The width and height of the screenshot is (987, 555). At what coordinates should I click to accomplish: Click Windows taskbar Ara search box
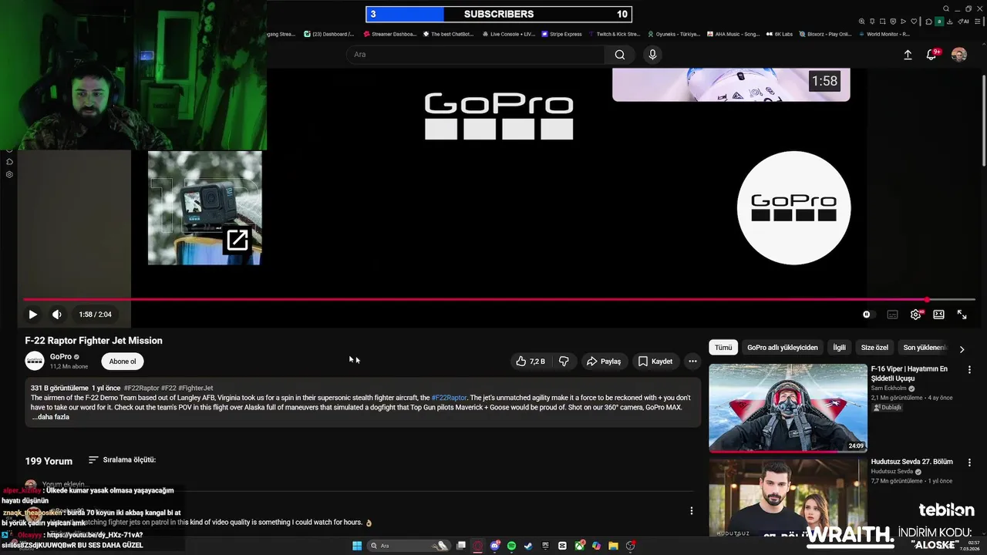point(409,546)
